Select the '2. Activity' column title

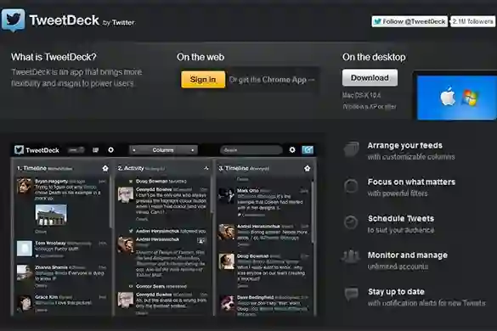[x=131, y=168]
